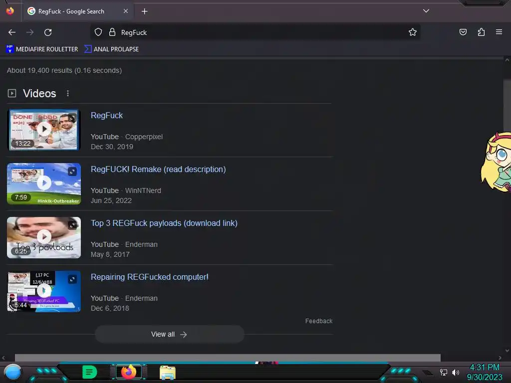Image resolution: width=511 pixels, height=383 pixels.
Task: Play the 5:44 Repairing REGFucked PC thumbnail
Action: tap(44, 291)
